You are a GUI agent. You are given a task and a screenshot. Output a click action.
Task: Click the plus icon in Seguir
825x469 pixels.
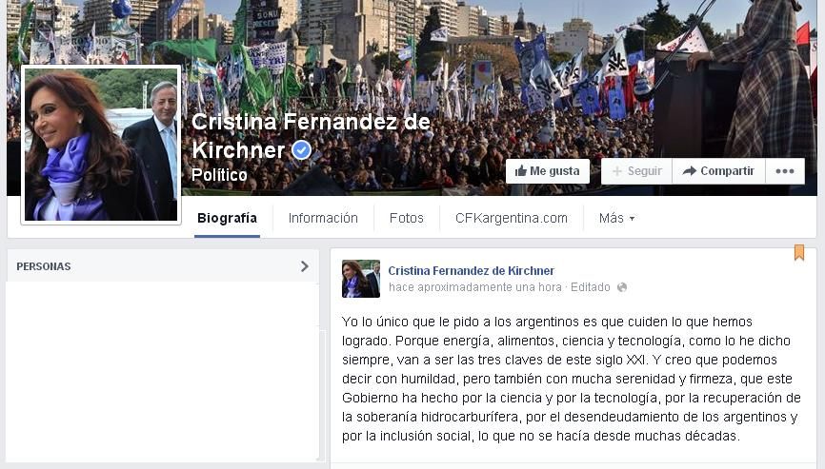[x=617, y=171]
